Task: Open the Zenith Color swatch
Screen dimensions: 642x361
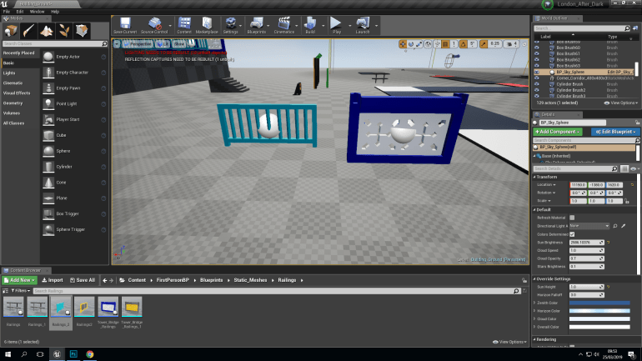Action: point(599,303)
